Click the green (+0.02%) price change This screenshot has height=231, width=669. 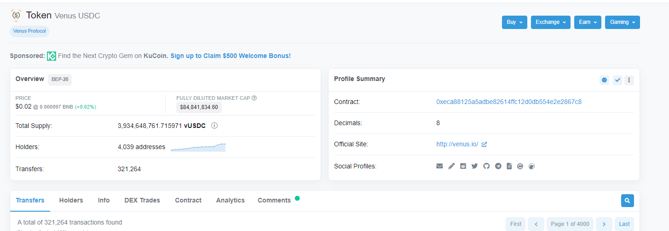tap(86, 107)
